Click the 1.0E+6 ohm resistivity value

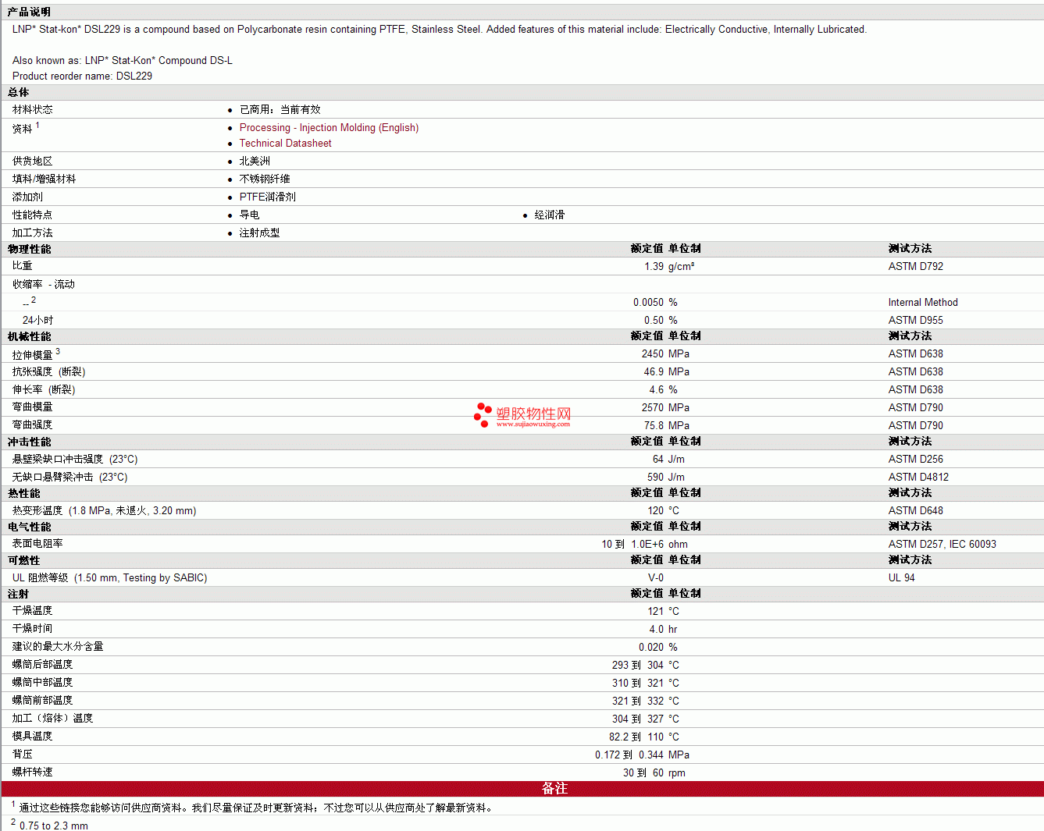coord(659,545)
